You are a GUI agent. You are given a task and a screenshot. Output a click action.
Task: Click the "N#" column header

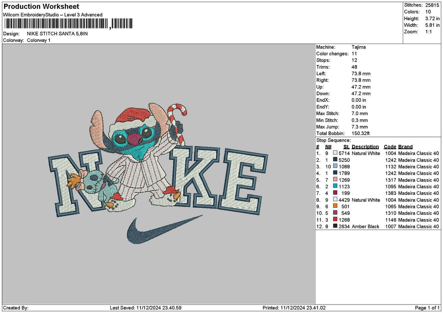328,147
